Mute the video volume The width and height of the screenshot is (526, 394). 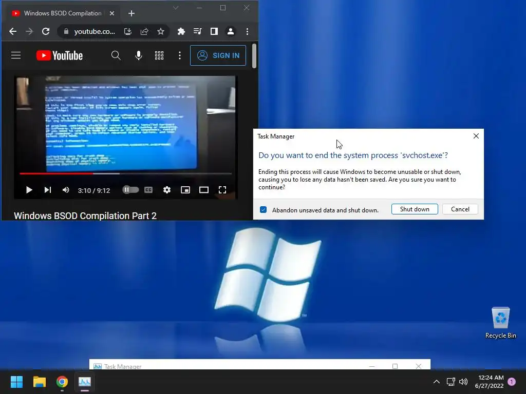(x=66, y=190)
